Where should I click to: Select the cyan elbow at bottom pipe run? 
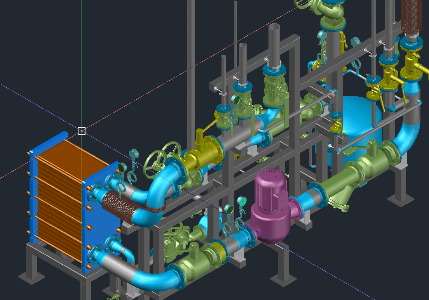(x=155, y=280)
